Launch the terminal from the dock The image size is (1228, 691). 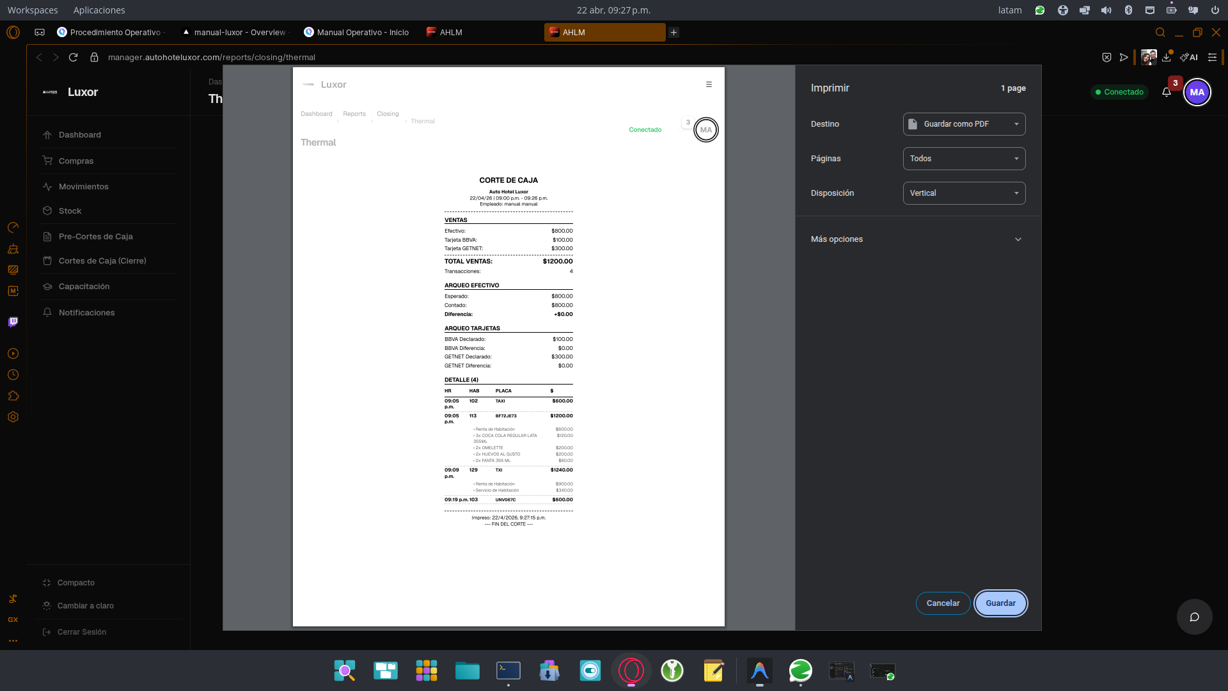point(508,671)
